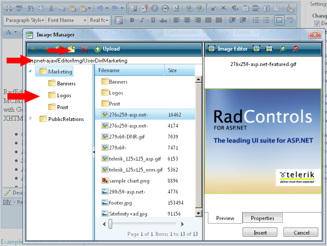Viewport: 327px width, 246px height.
Task: Click the Document Manager icon with paperclip
Action: coord(144,8)
